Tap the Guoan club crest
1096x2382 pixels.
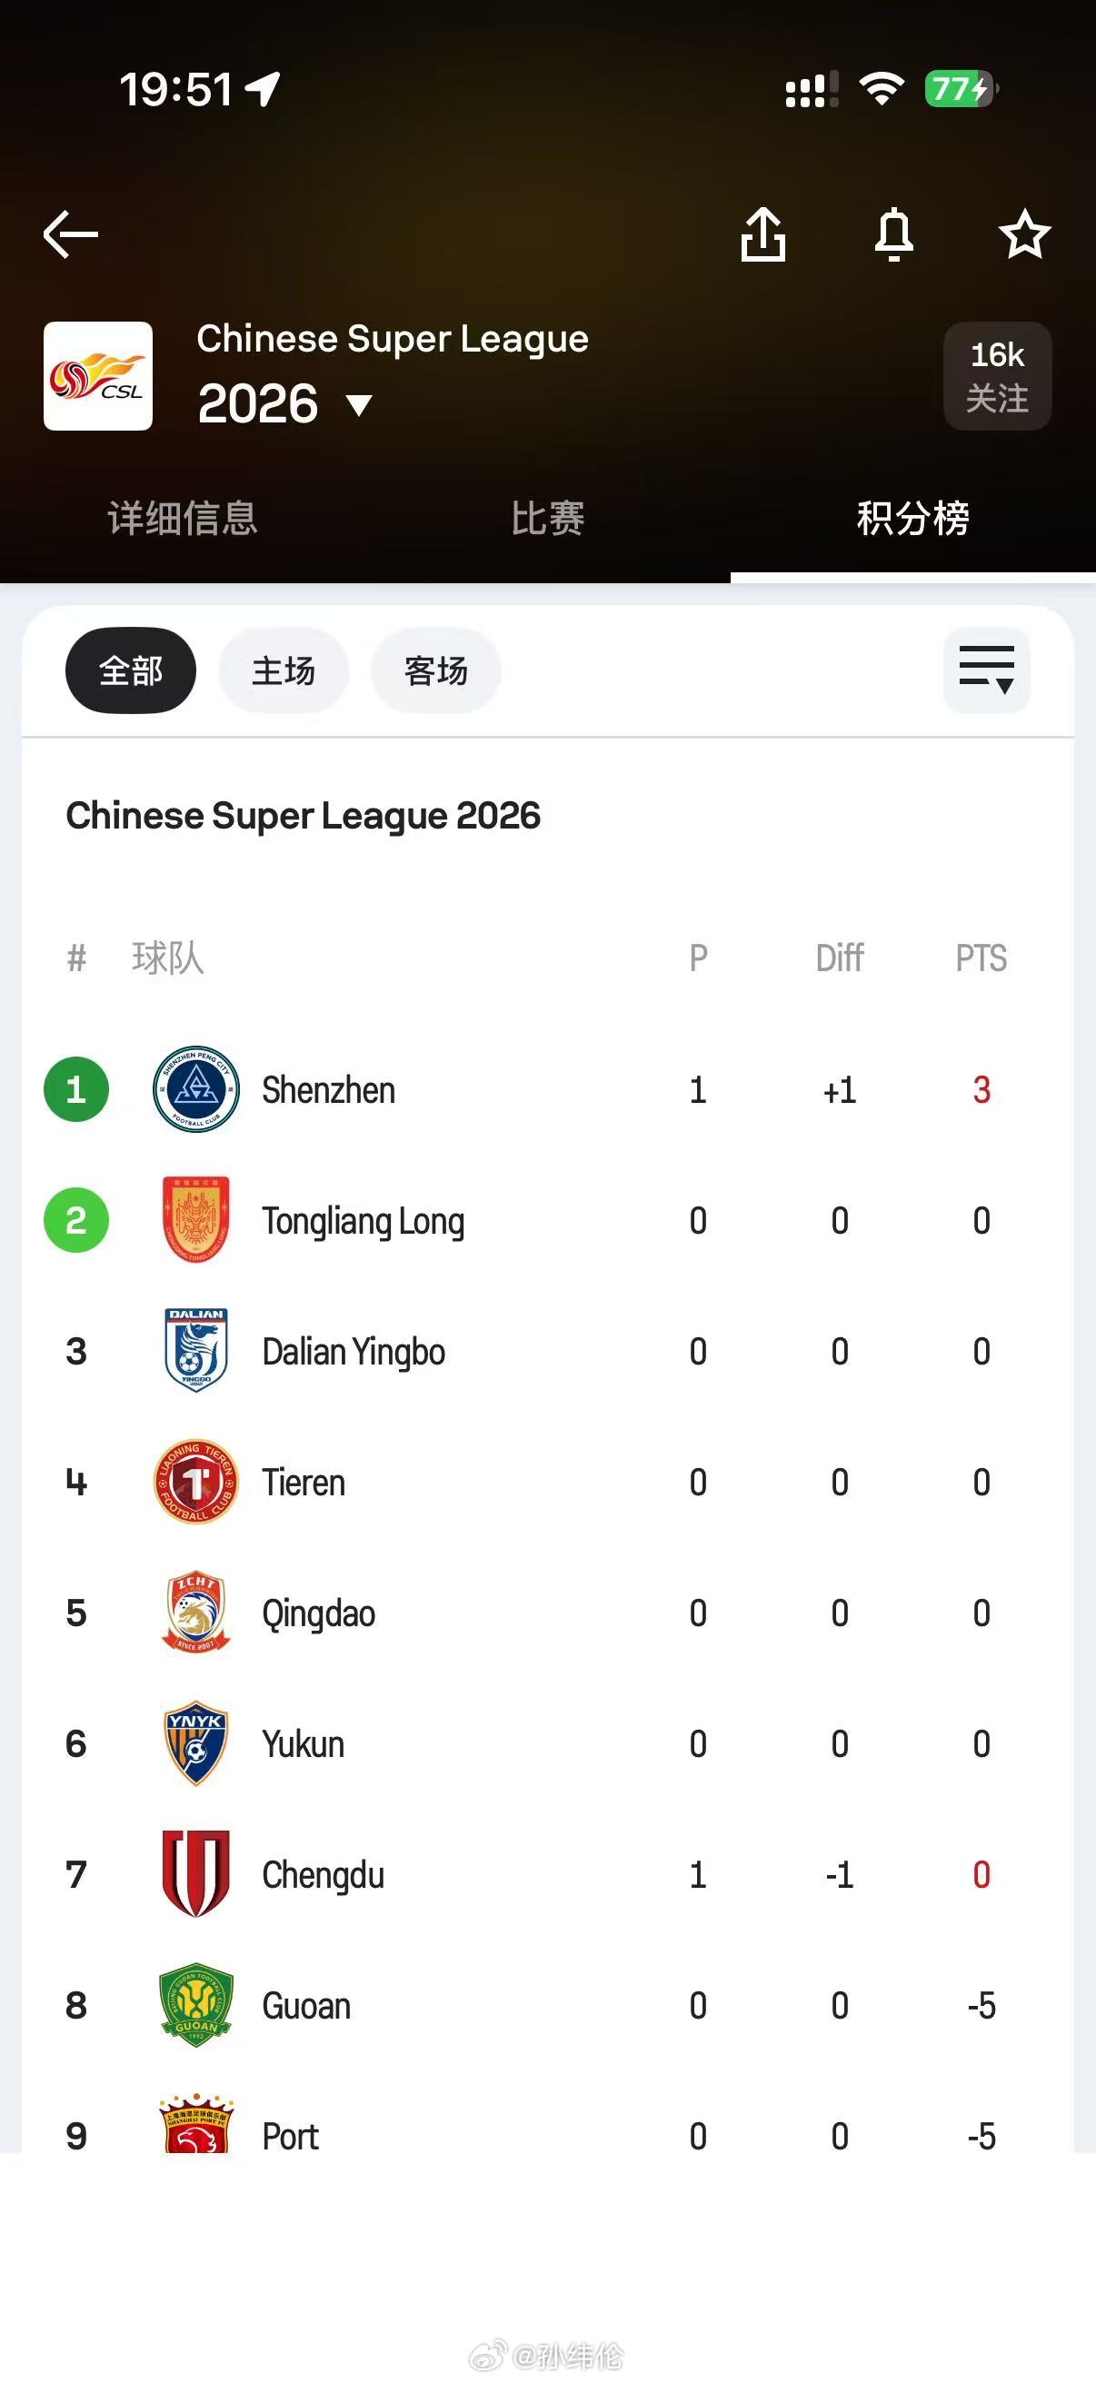(196, 2005)
